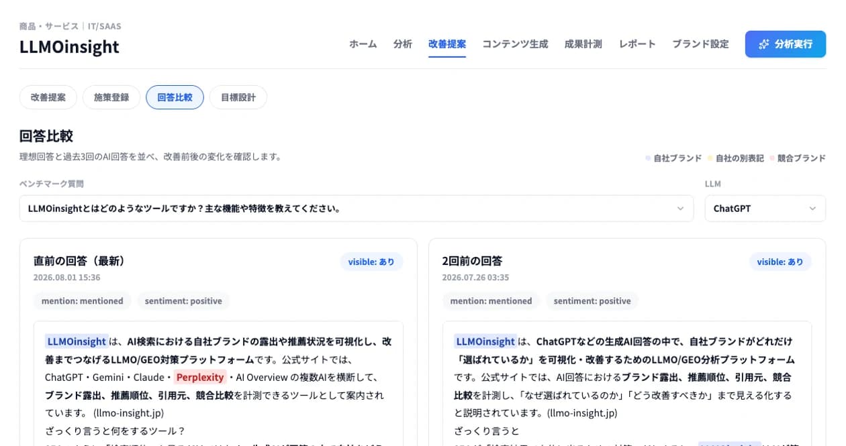Click 競合ブランド legend dot
The height and width of the screenshot is (446, 846).
click(x=771, y=158)
